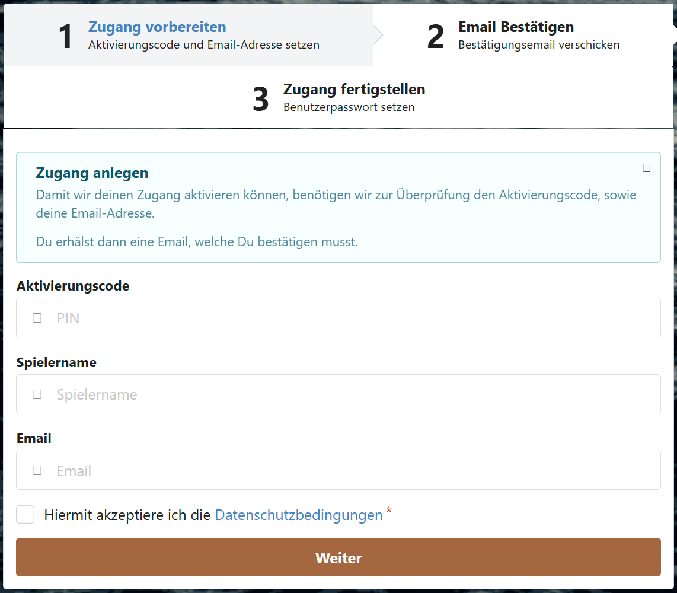This screenshot has height=593, width=677.
Task: Select the Zugang vorbereiten step
Action: (x=157, y=27)
